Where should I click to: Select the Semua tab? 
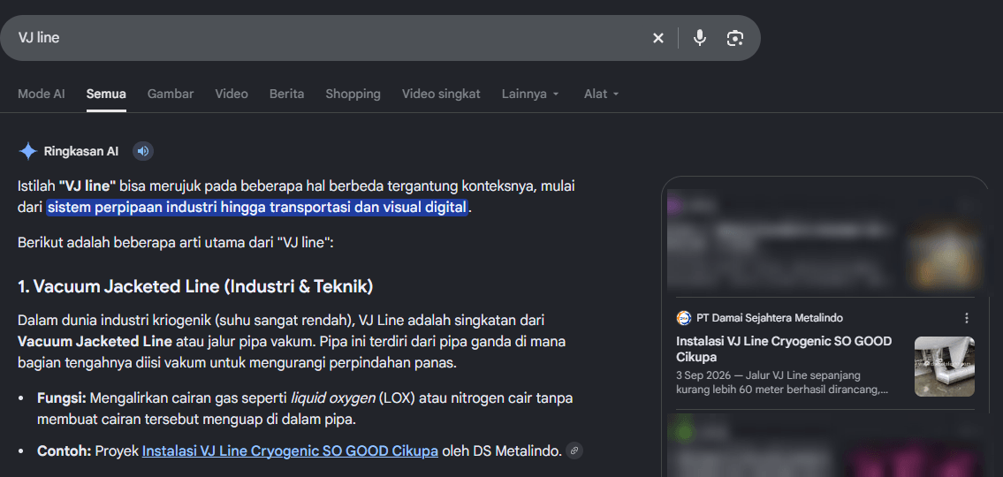(106, 94)
